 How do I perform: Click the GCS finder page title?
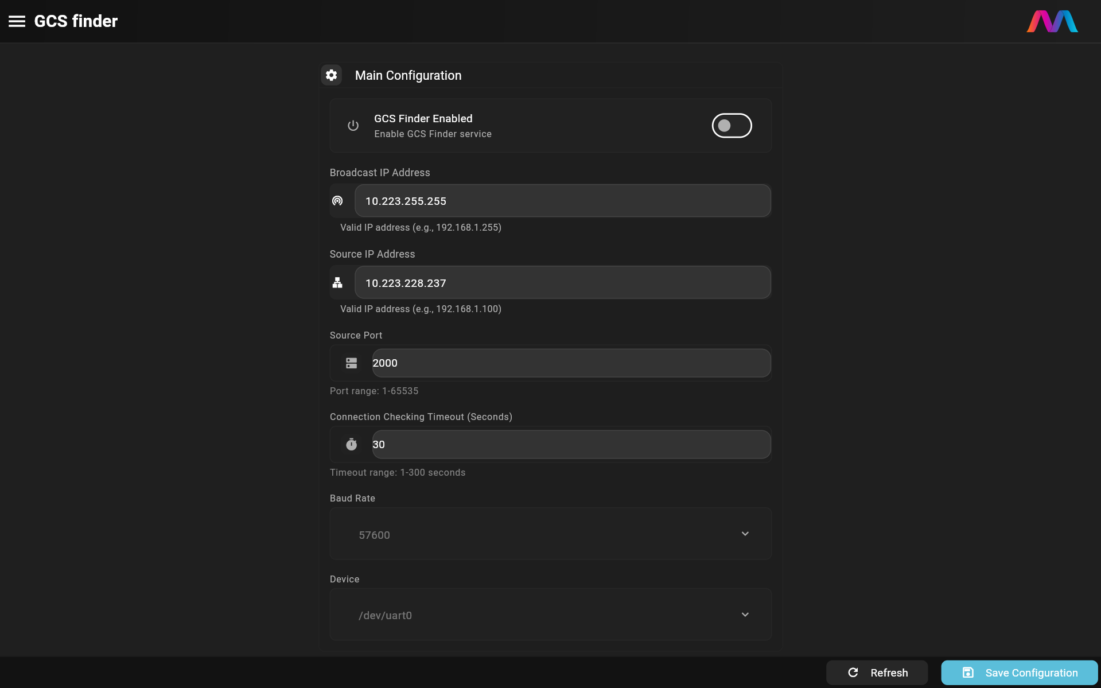(x=76, y=21)
